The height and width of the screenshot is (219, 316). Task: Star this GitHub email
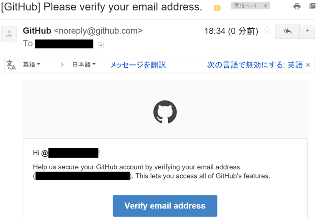pos(267,30)
